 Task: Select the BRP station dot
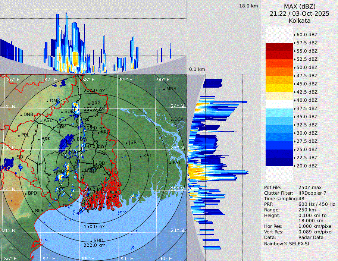coord(89,104)
